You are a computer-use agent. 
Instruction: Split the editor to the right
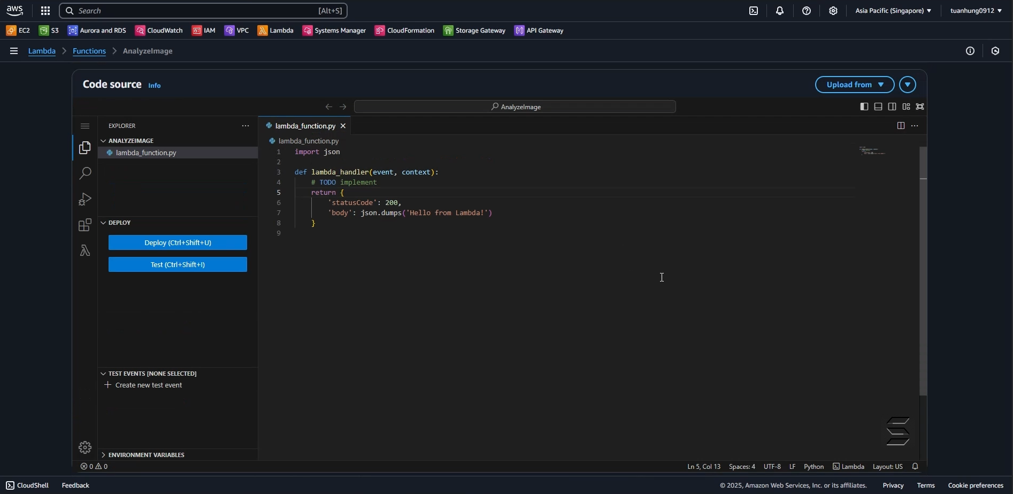tap(901, 126)
